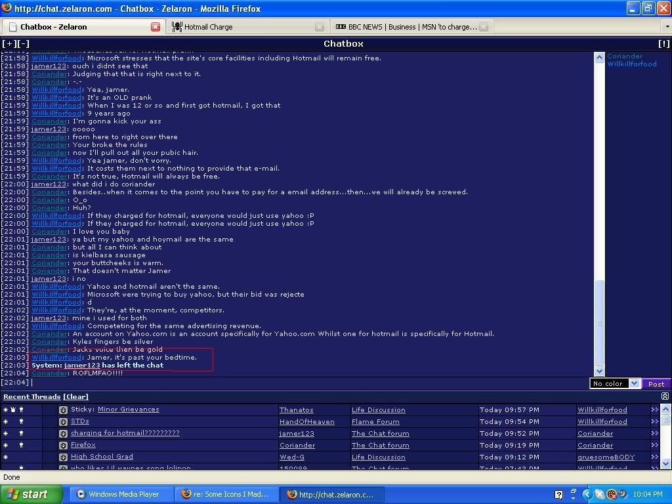Click thread starter Wed-G
This screenshot has height=504, width=672.
[292, 457]
